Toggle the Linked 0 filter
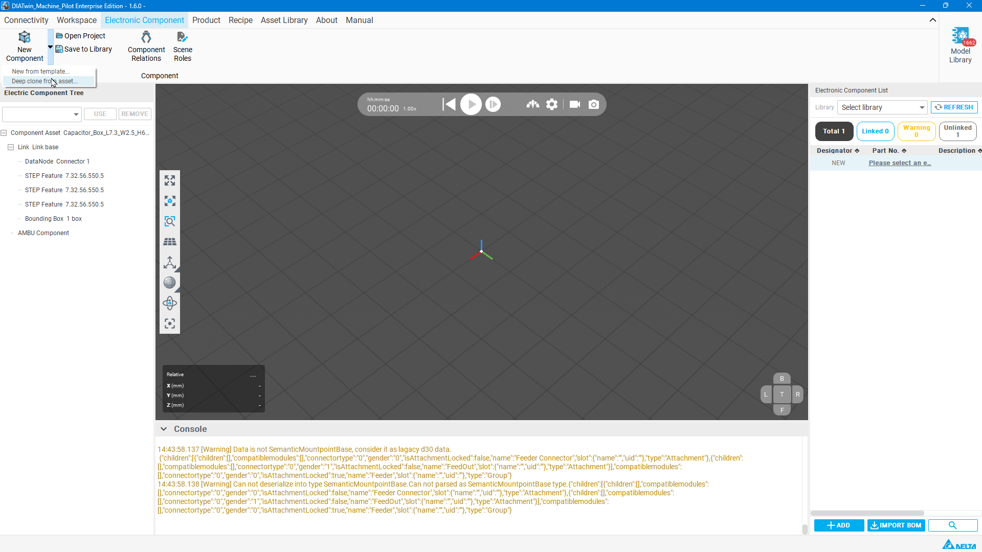The width and height of the screenshot is (982, 552). click(x=876, y=131)
